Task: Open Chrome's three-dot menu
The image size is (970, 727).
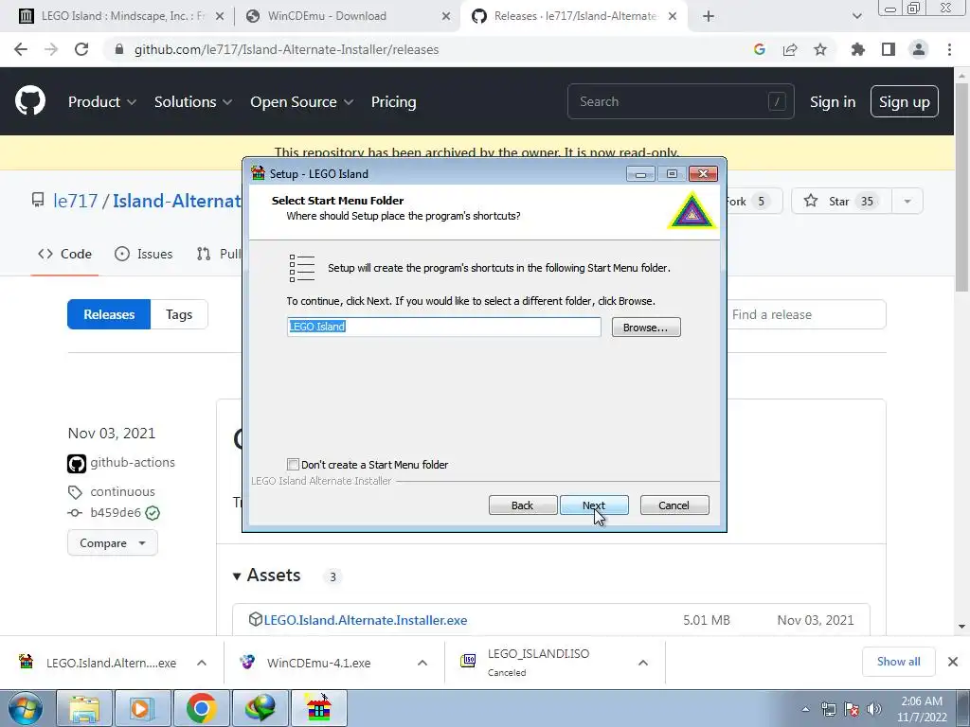Action: point(949,49)
